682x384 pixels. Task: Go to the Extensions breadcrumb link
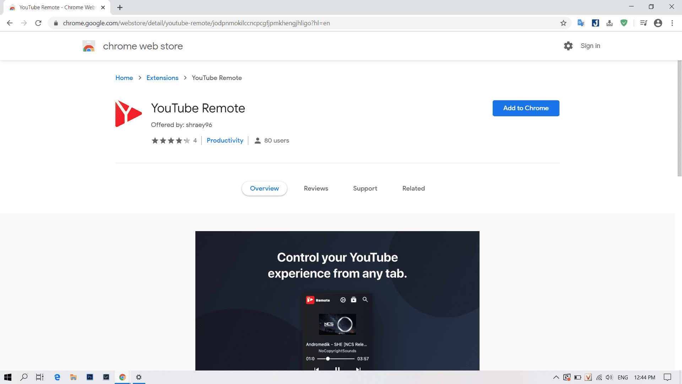[x=162, y=78]
